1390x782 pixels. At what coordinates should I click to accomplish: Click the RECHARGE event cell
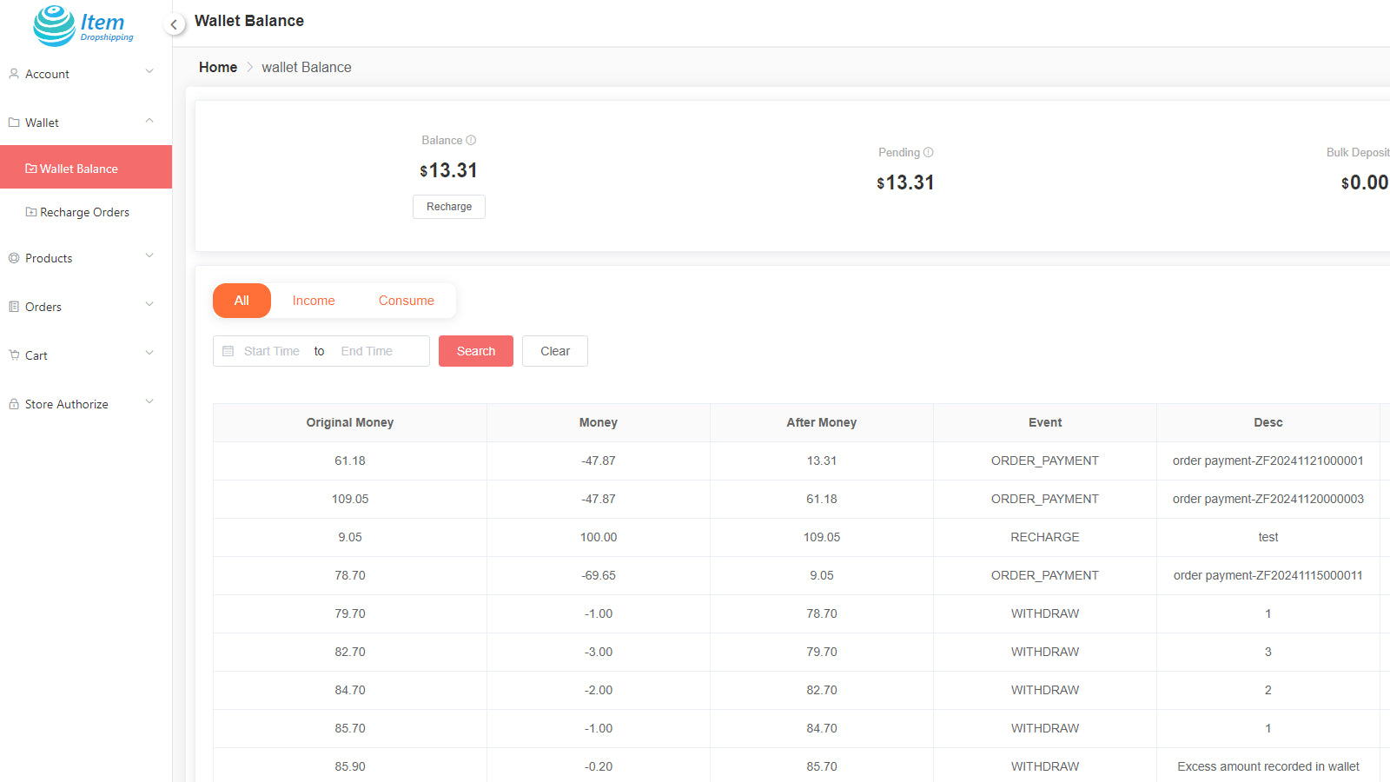(1045, 537)
